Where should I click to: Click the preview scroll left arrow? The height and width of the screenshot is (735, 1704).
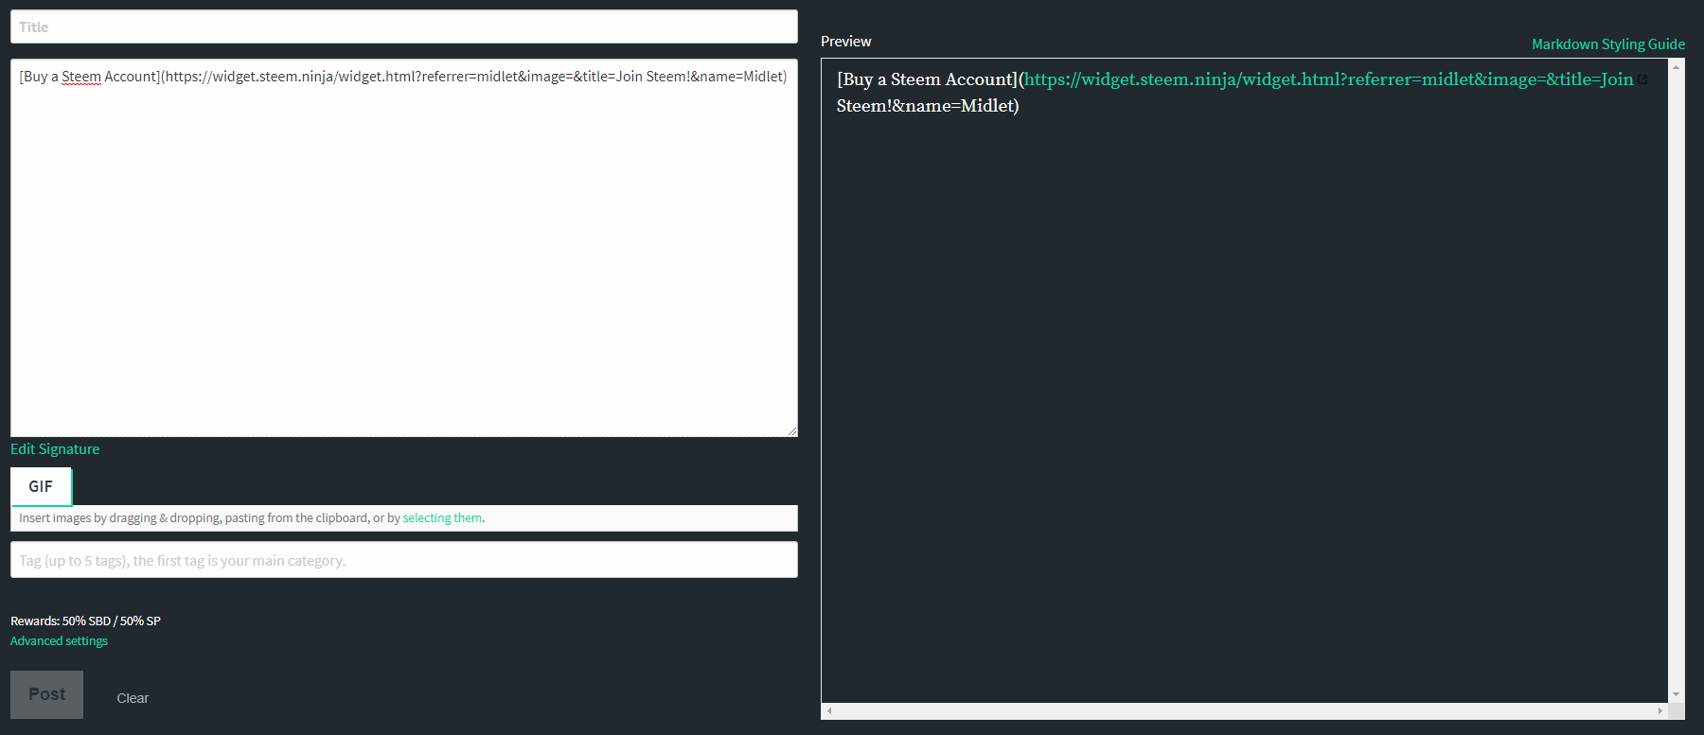click(x=829, y=710)
